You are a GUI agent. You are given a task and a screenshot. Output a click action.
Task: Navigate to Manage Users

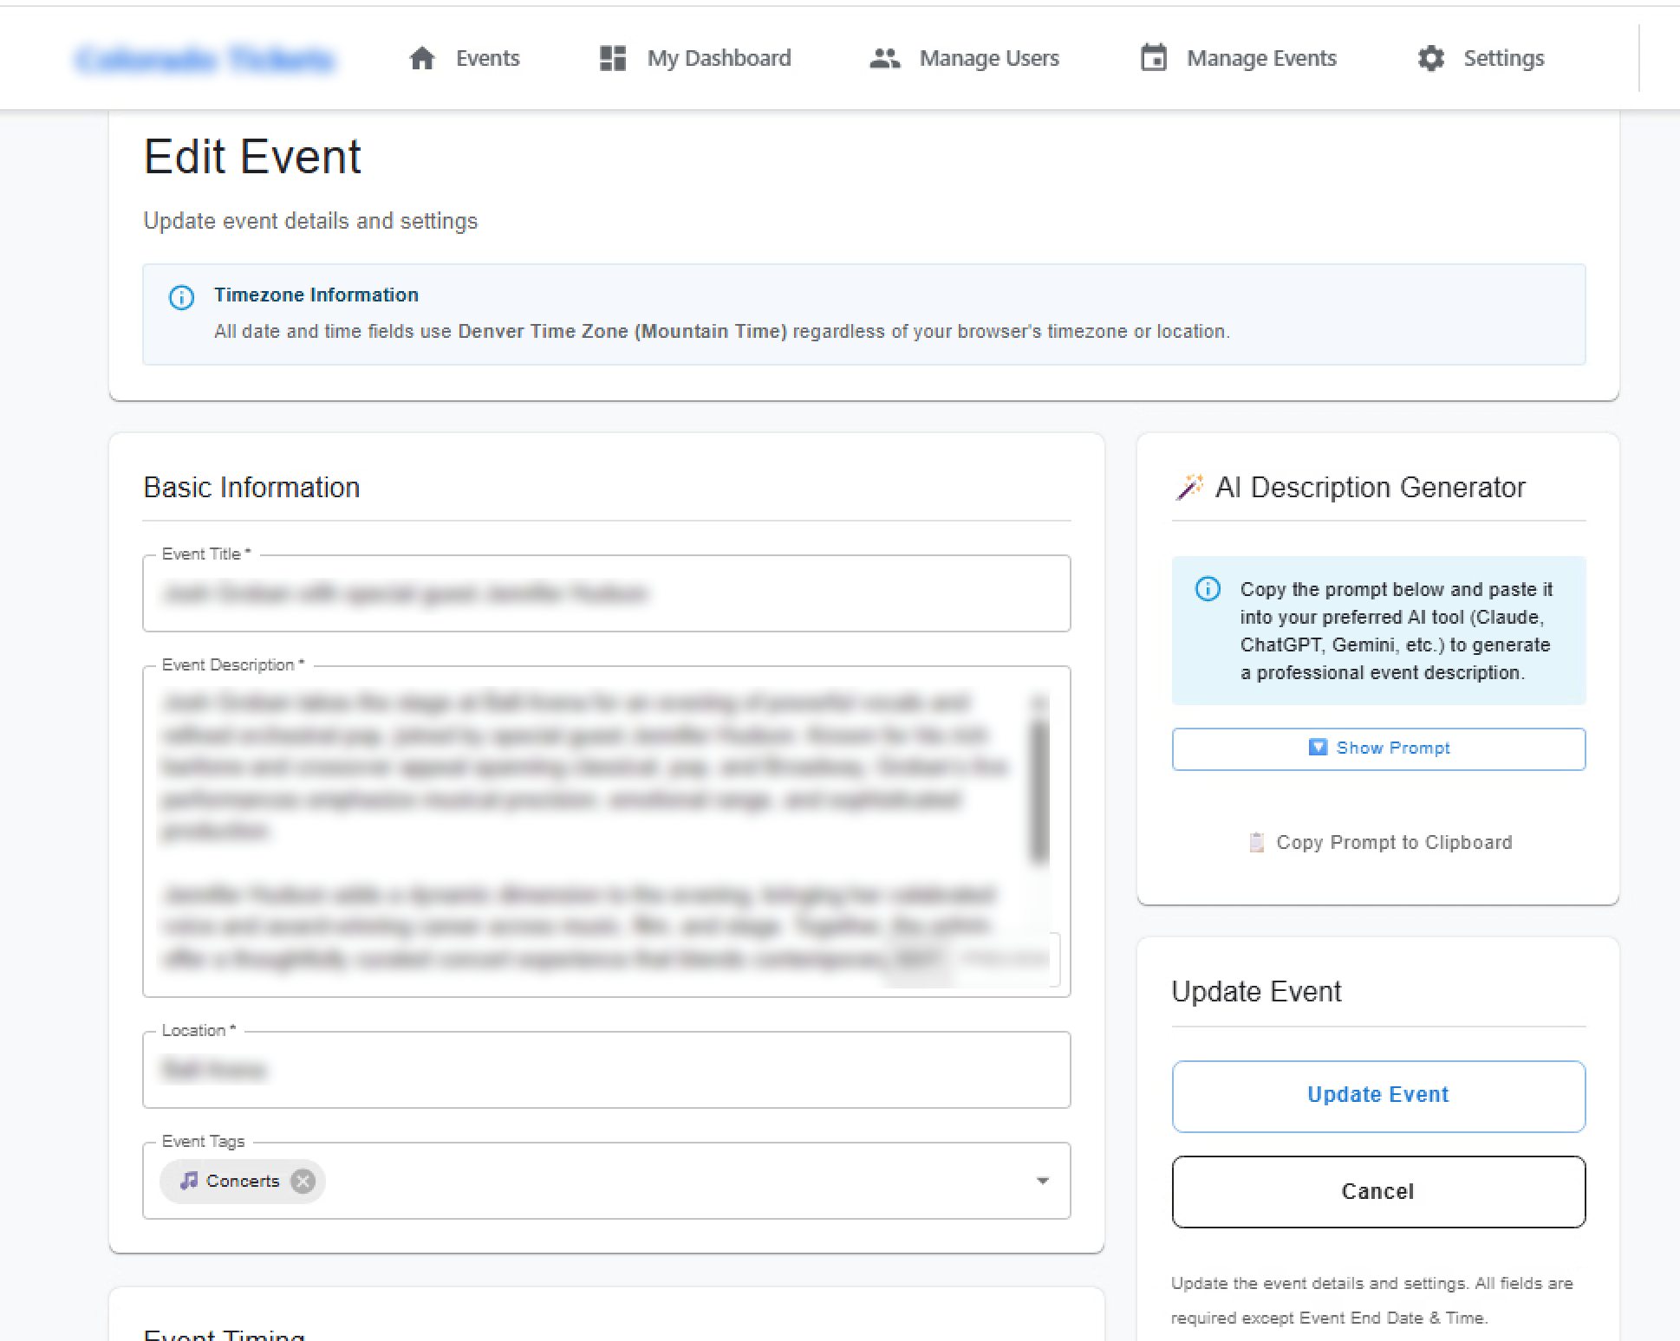point(989,57)
